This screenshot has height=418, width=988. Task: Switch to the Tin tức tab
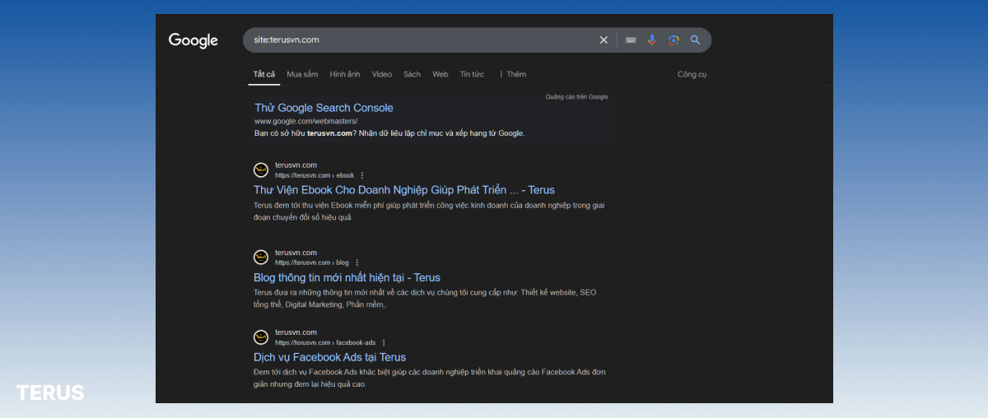point(472,74)
